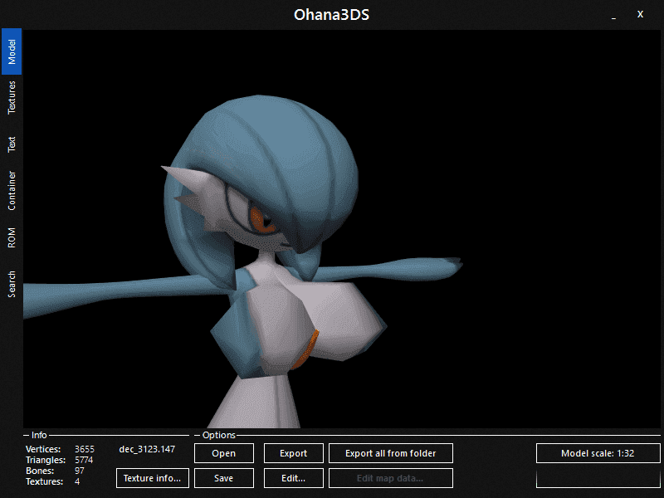This screenshot has width=664, height=498.
Task: Open the Text tab
Action: pyautogui.click(x=12, y=144)
